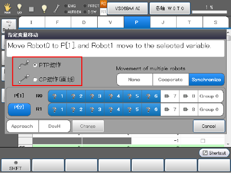Image resolution: width=231 pixels, height=173 pixels.
Task: Switch to the T variable tab
Action: point(190,22)
